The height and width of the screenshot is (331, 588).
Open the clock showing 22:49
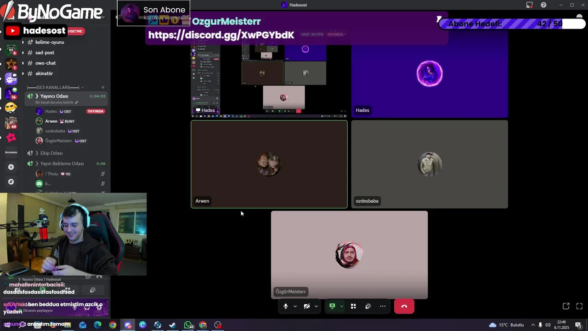tap(561, 325)
